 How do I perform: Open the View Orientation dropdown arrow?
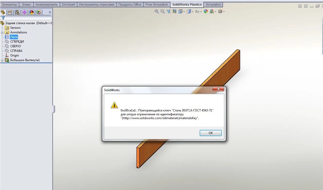pos(184,12)
